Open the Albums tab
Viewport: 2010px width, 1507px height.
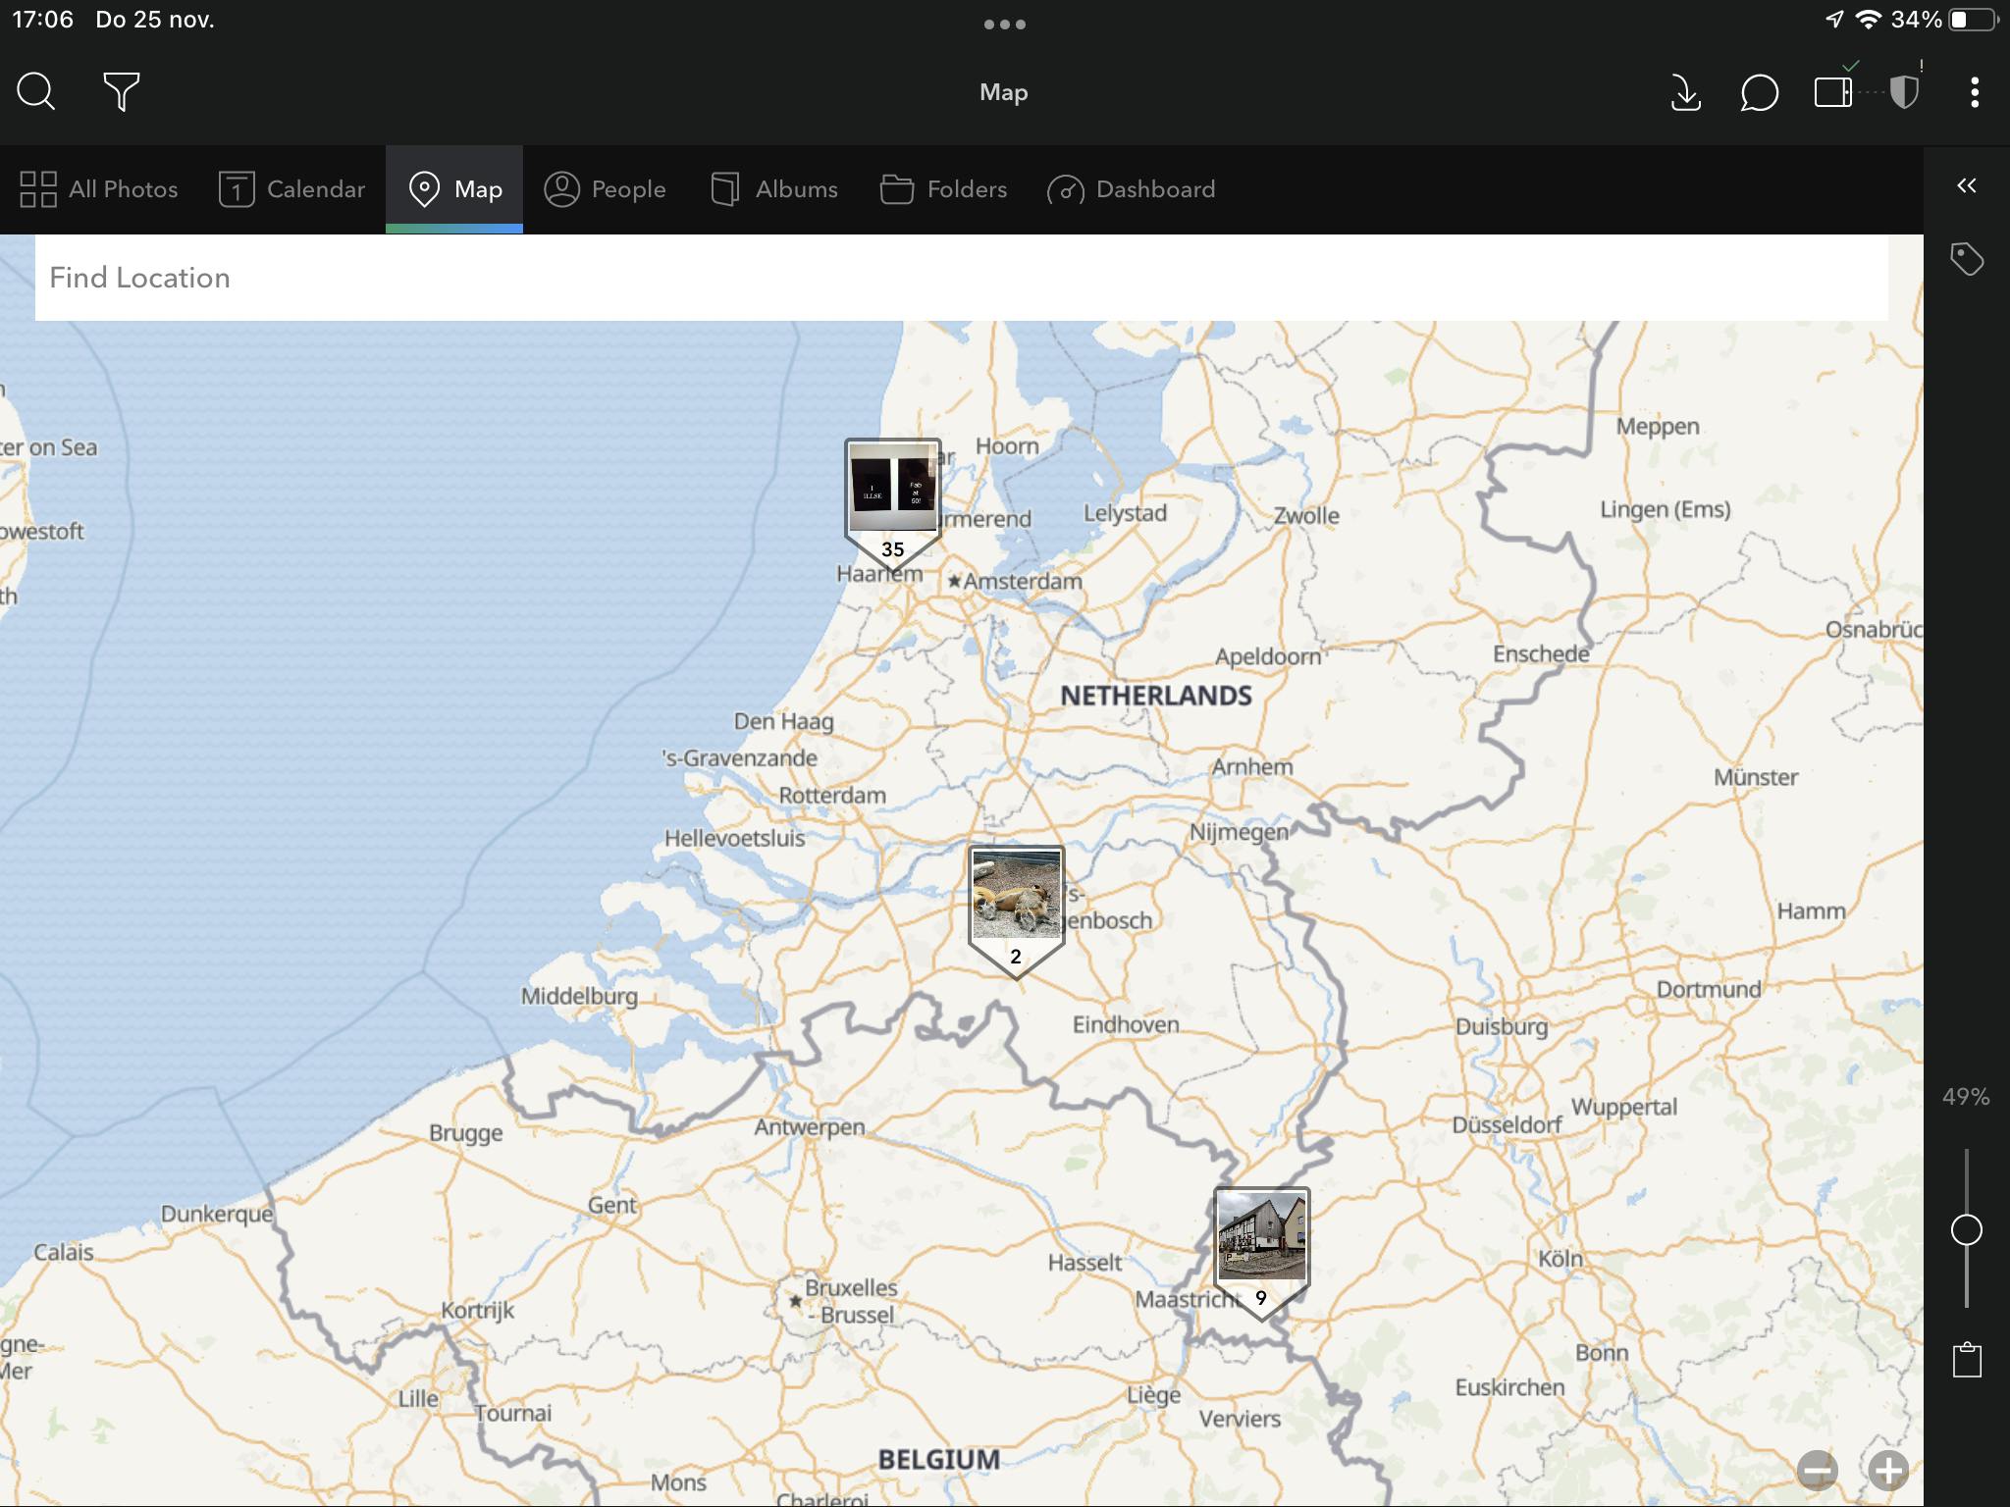774,189
